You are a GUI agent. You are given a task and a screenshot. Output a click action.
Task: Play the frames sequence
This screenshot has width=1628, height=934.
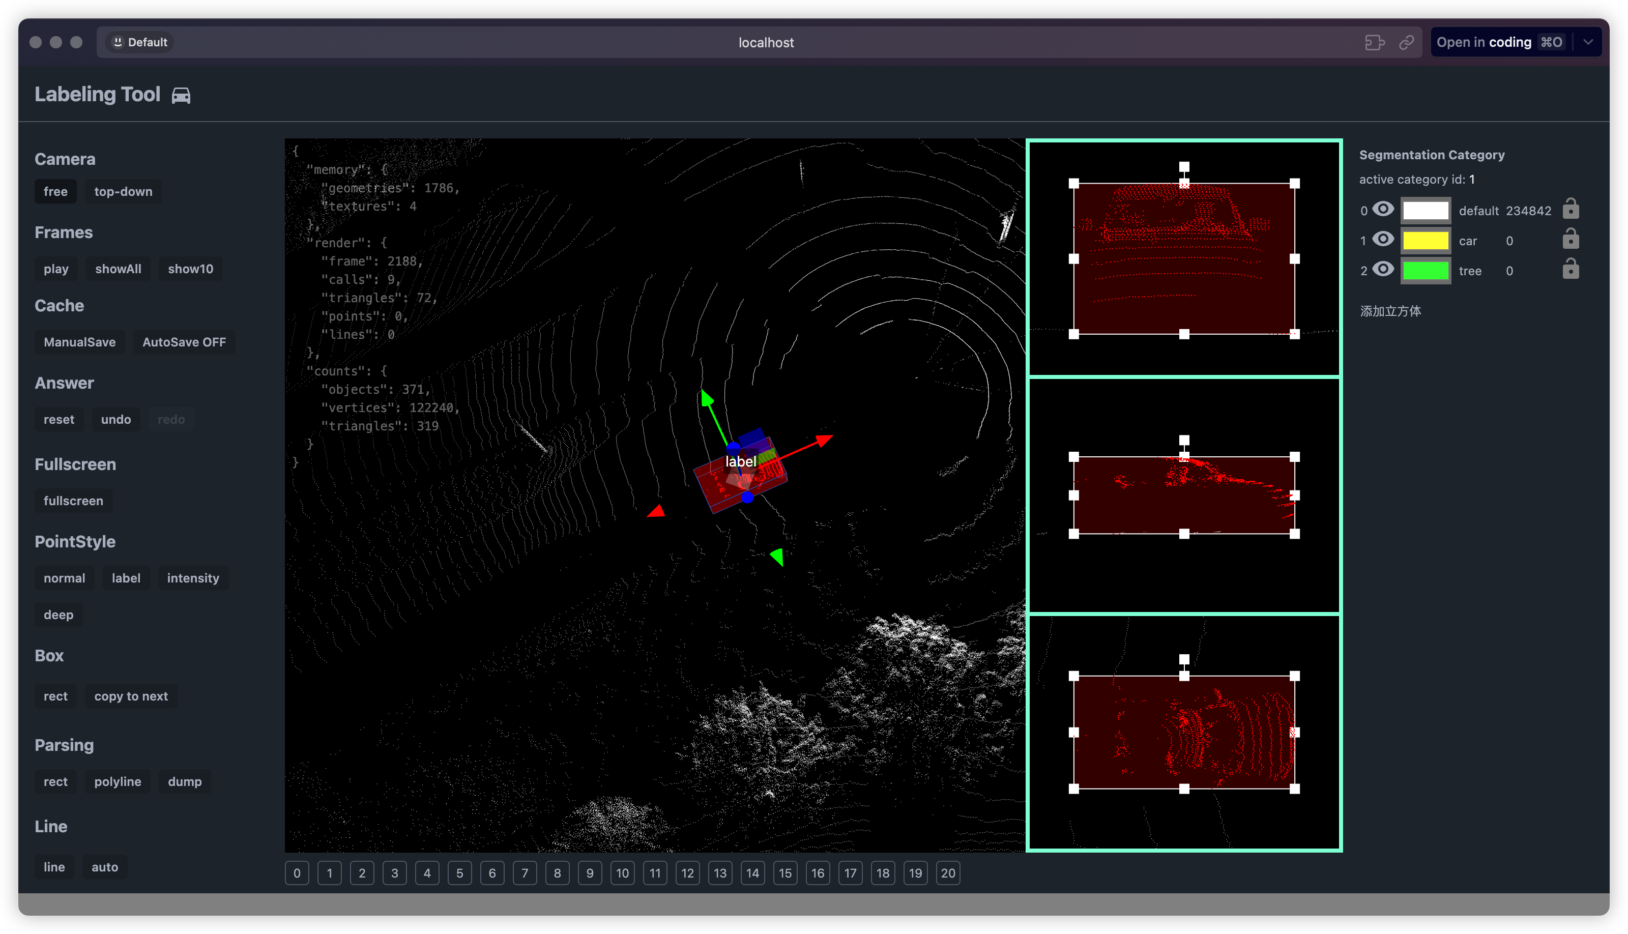pyautogui.click(x=56, y=269)
